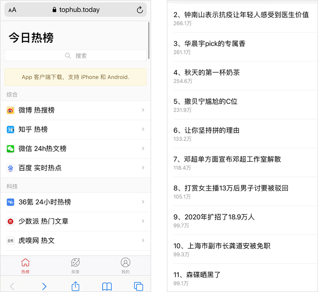The width and height of the screenshot is (318, 292).
Task: Expand chevron on 百度 实时热点 row
Action: pyautogui.click(x=143, y=168)
